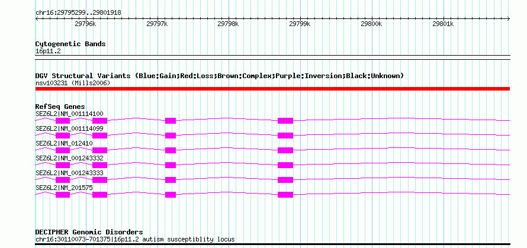Viewport: 527px width, 248px height.
Task: Select the black DECIPHER autism locus bar
Action: click(272, 244)
